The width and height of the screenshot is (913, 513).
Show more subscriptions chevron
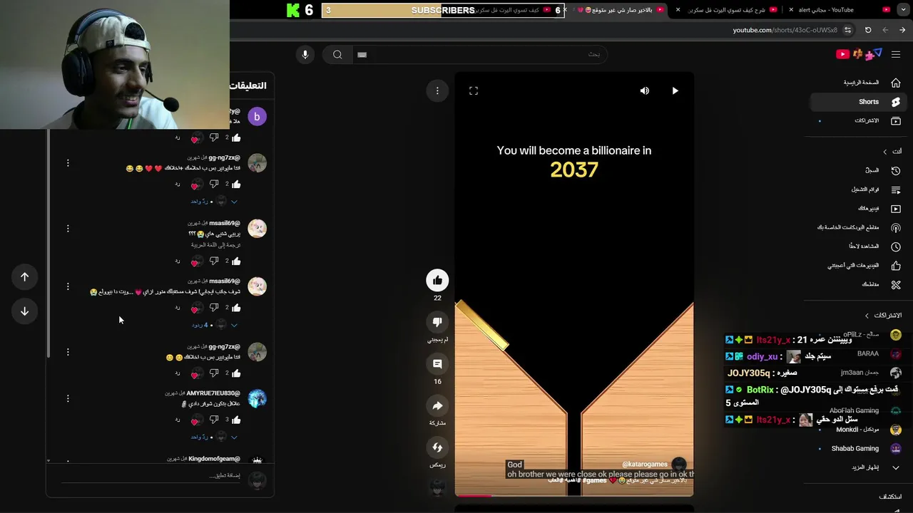pyautogui.click(x=896, y=468)
